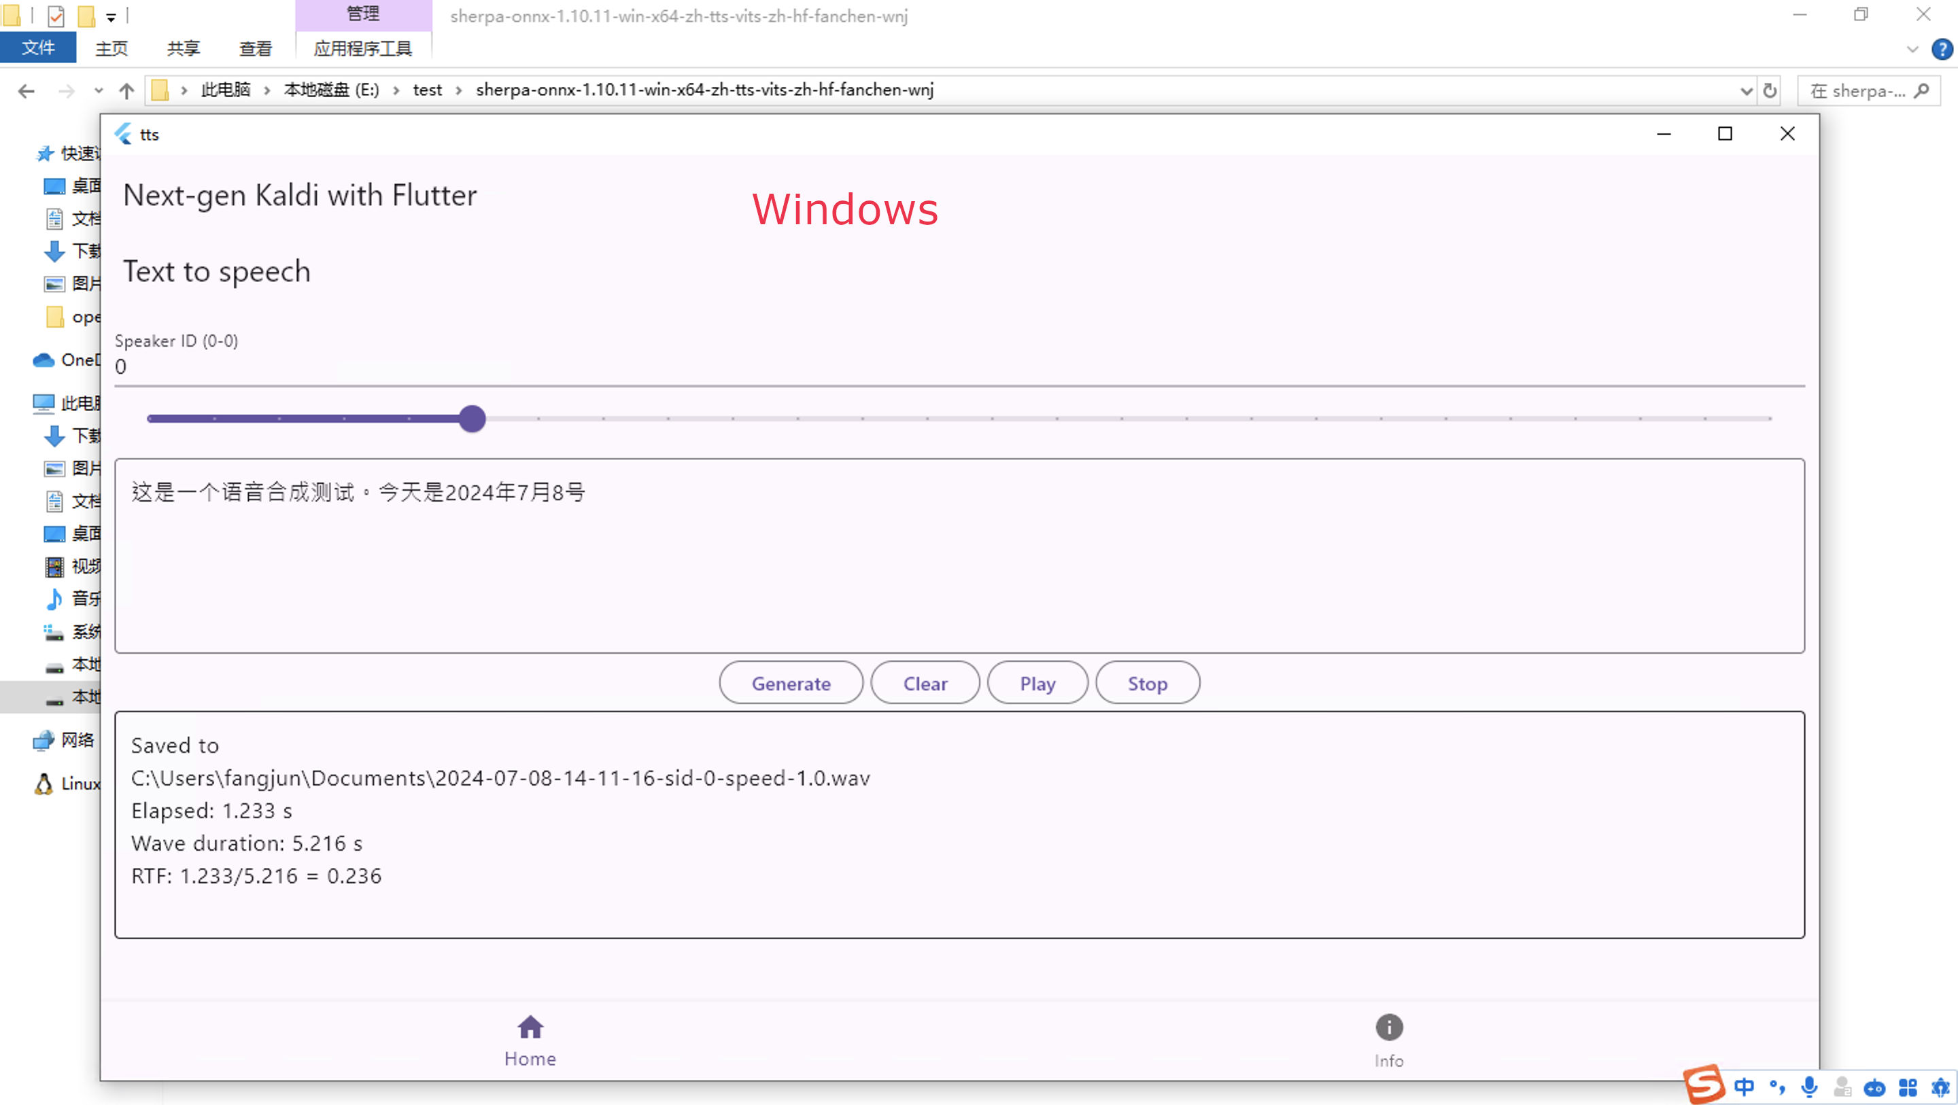Viewport: 1958px width, 1105px height.
Task: Switch to the 查看 ribbon tab
Action: click(x=256, y=49)
